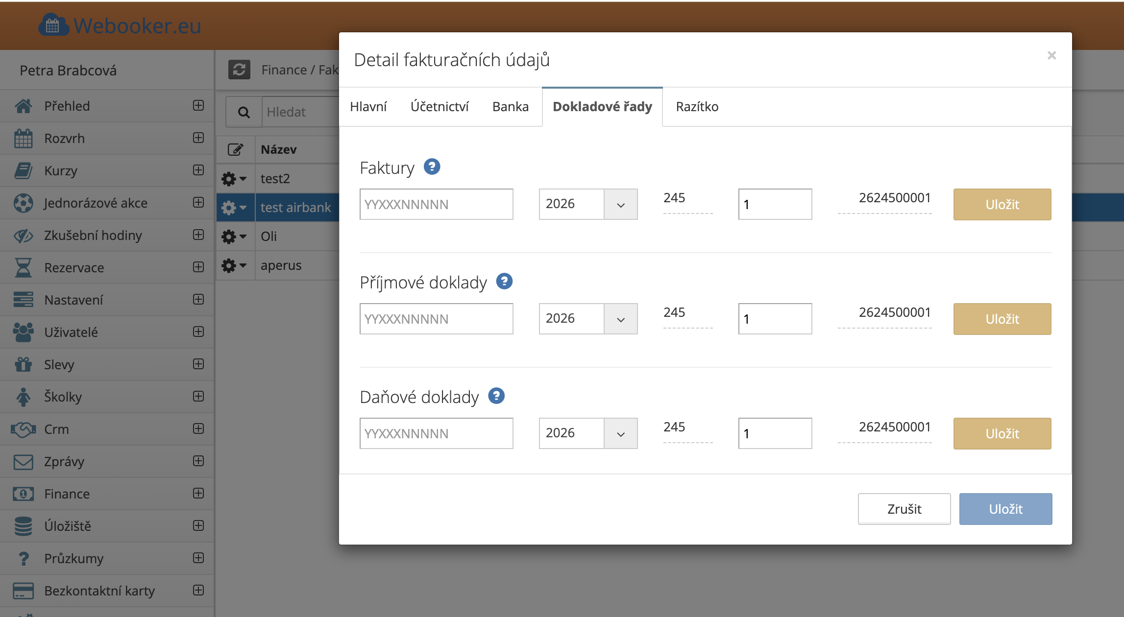Click the Faktury YYXXXNNNNN format field
This screenshot has height=617, width=1124.
436,204
